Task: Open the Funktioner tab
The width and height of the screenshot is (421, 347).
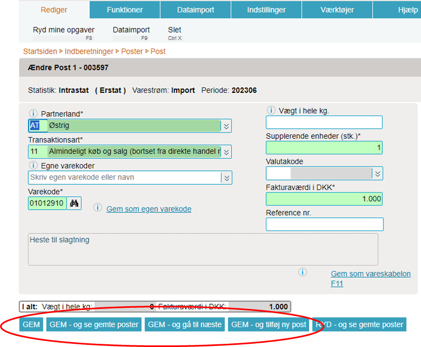Action: tap(125, 10)
